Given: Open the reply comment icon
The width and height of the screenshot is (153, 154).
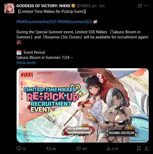Looking at the screenshot, I should (19, 148).
